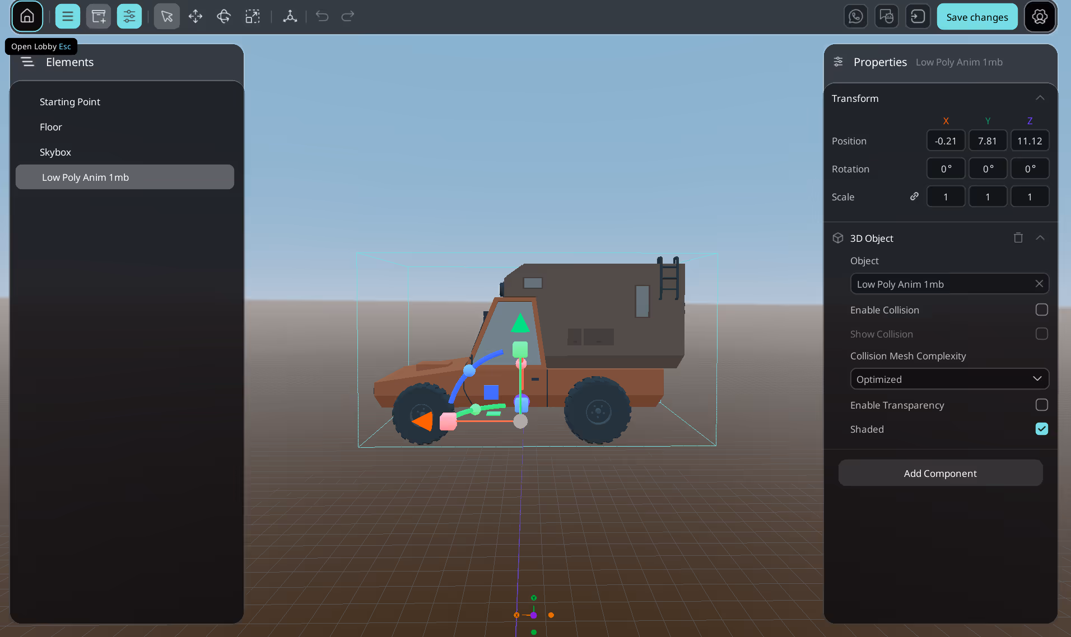Toggle the scale link proportions icon
Image resolution: width=1071 pixels, height=637 pixels.
pos(914,196)
